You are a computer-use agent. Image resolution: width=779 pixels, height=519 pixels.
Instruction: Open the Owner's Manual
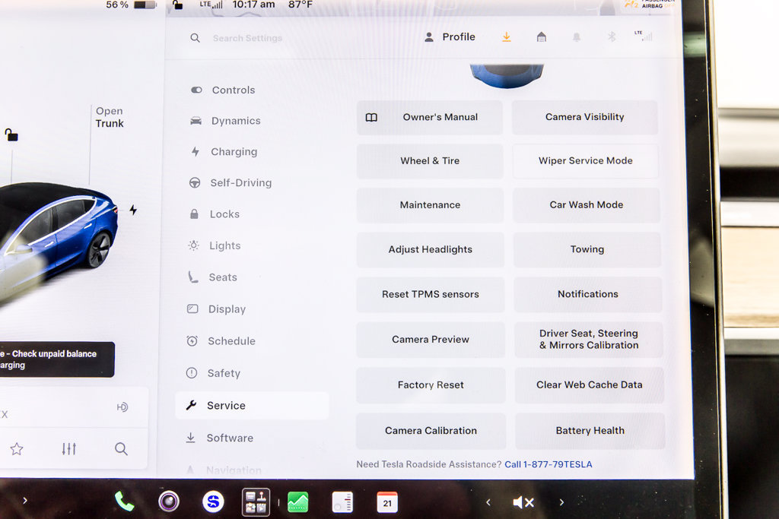click(x=430, y=117)
